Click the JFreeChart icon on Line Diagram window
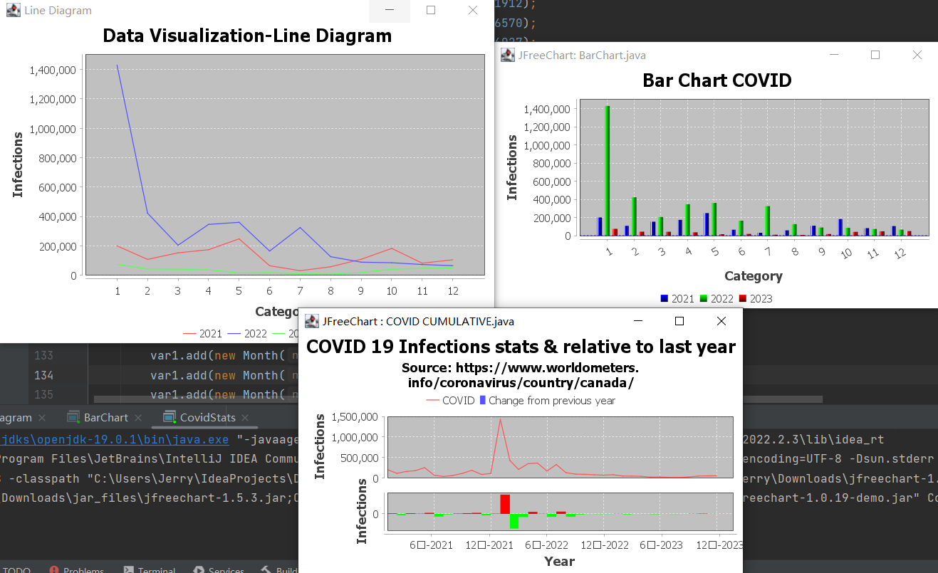Image resolution: width=938 pixels, height=573 pixels. tap(13, 10)
